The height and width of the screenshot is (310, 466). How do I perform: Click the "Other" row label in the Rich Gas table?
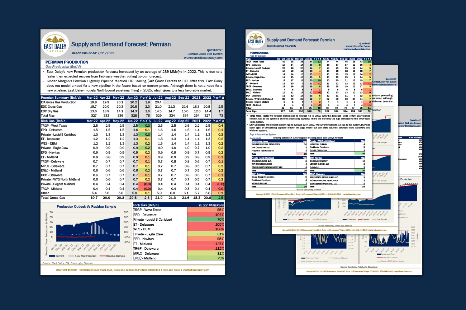45,193
